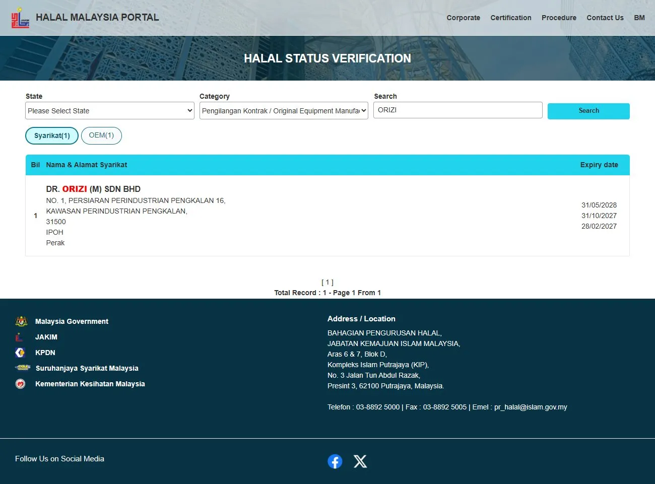Screen dimensions: 655x484
Task: Focus the Search field containing ORIZI
Action: pos(458,110)
